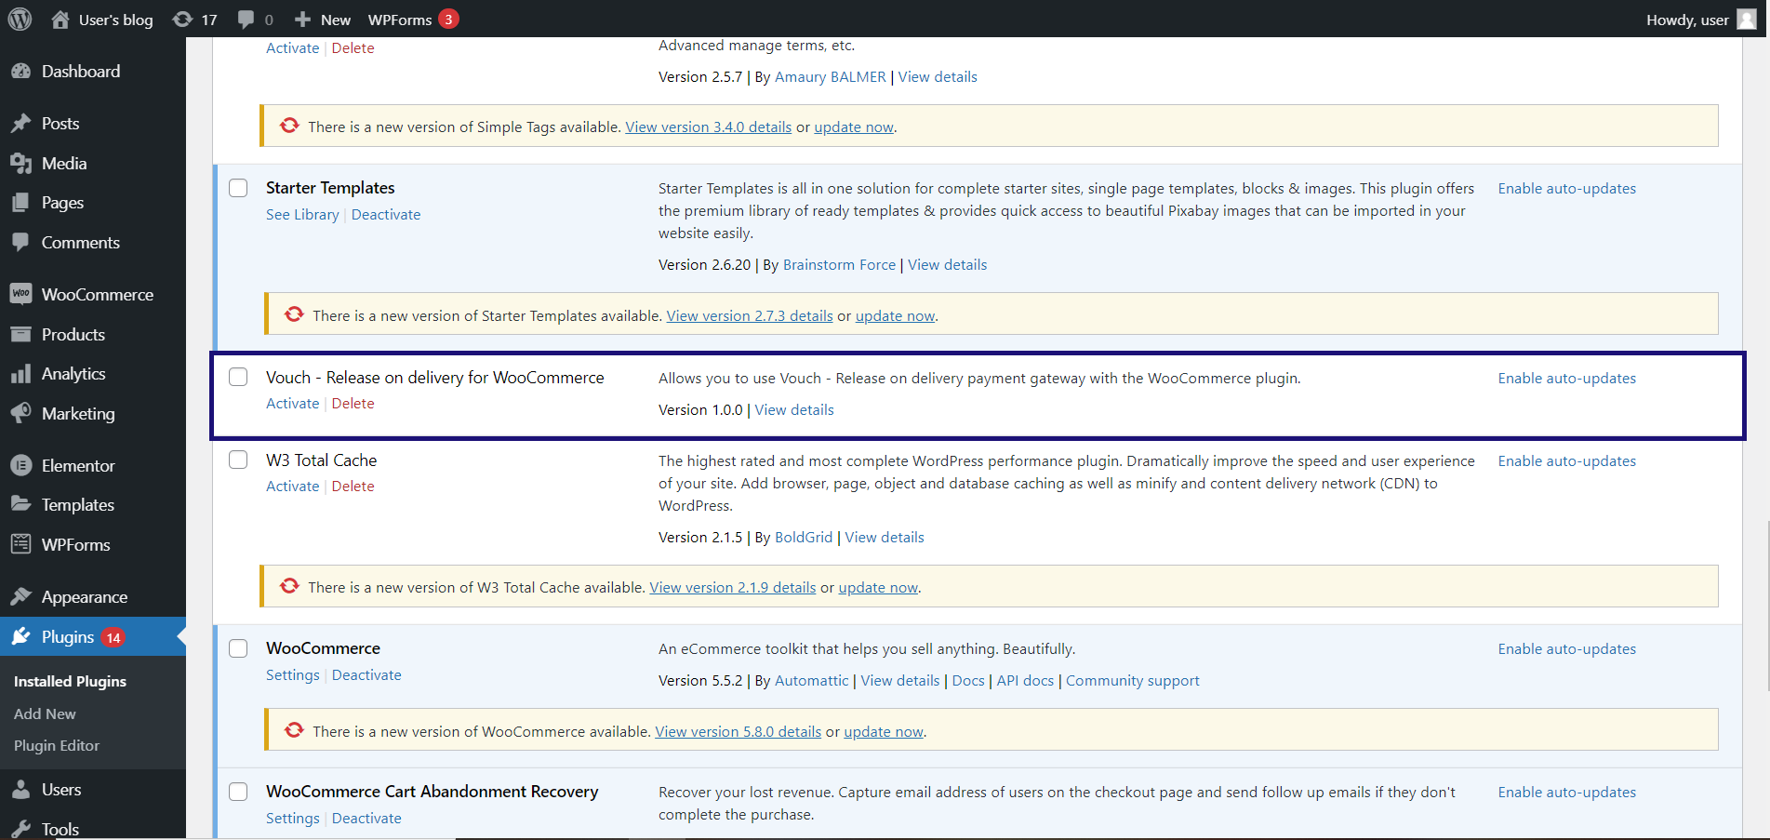Image resolution: width=1770 pixels, height=840 pixels.
Task: Select the Starter Templates plugin checkbox
Action: [x=238, y=188]
